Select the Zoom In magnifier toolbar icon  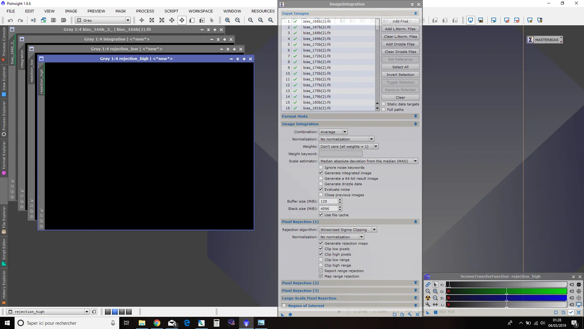coord(228,20)
